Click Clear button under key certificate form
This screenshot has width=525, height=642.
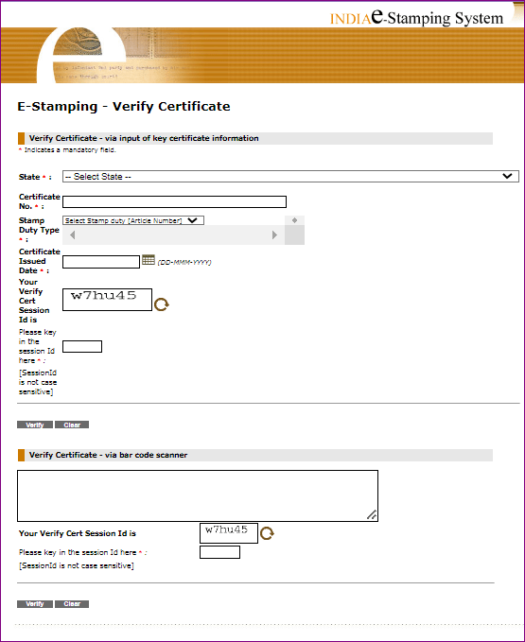point(72,425)
